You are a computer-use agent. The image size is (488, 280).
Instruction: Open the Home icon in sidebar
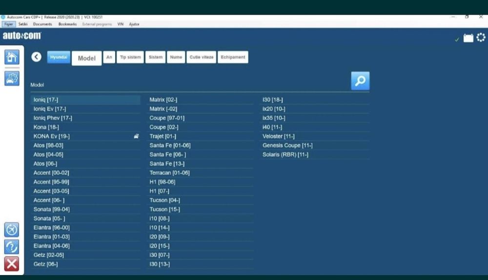(x=12, y=57)
